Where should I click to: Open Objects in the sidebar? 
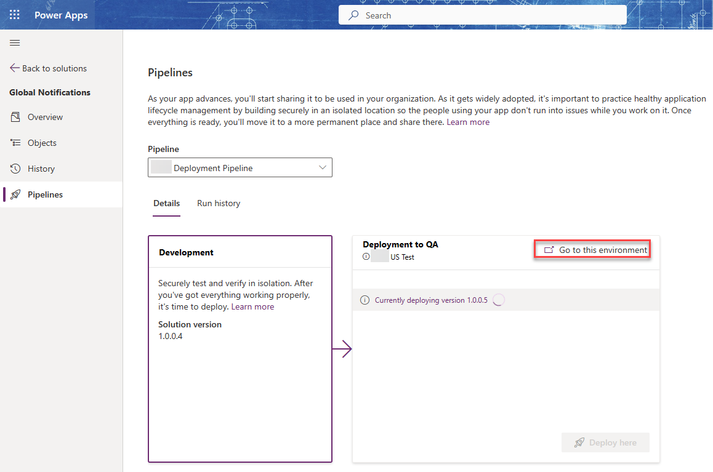click(x=62, y=143)
